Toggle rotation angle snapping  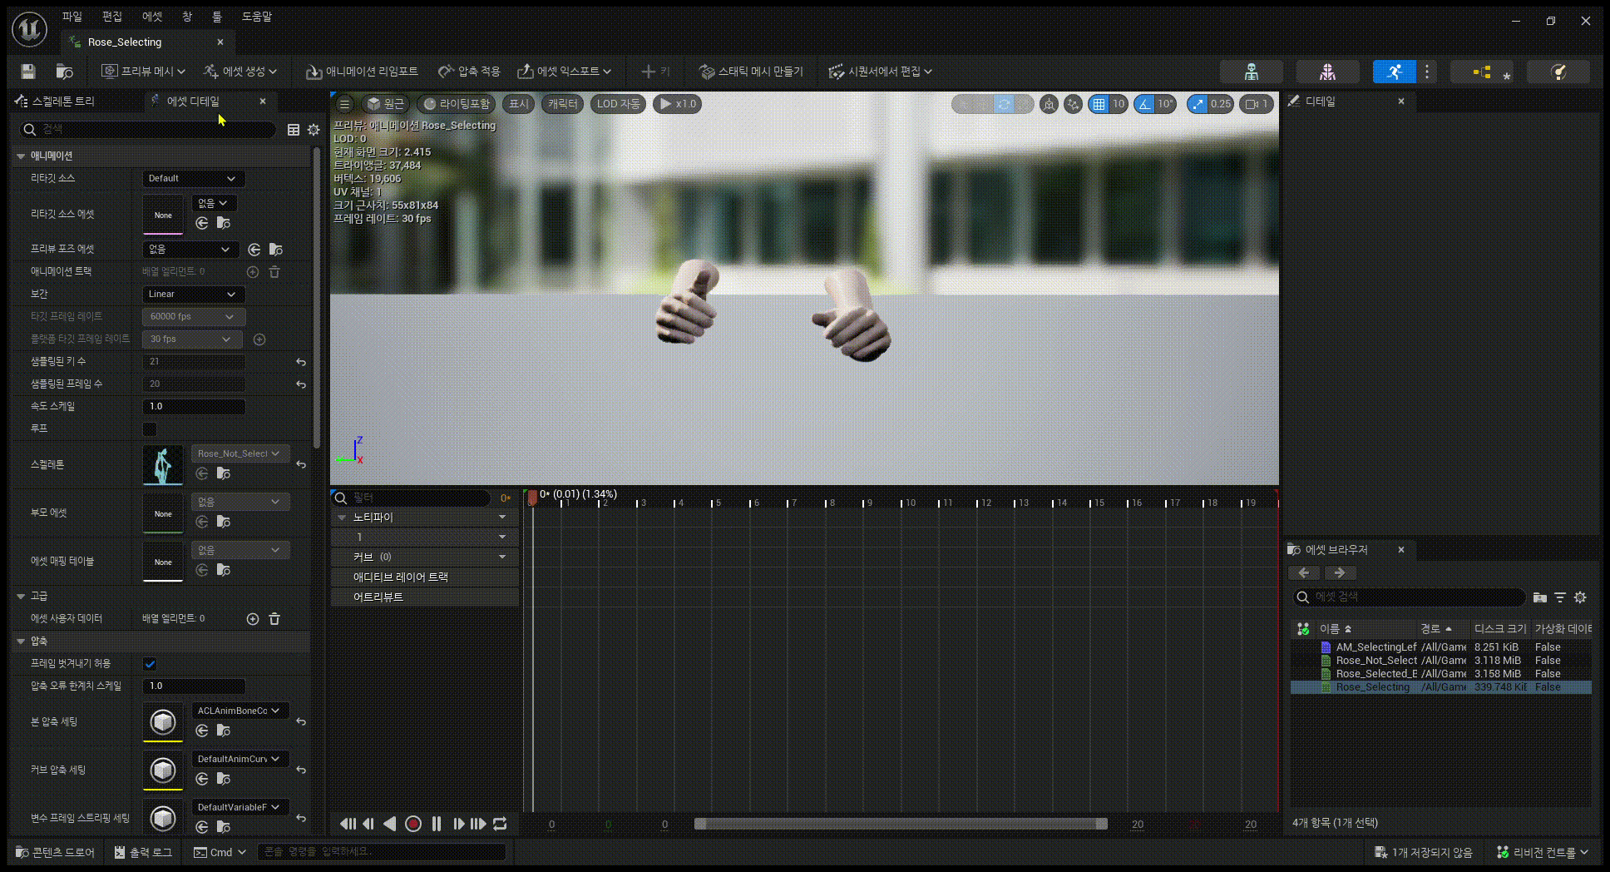click(1145, 104)
